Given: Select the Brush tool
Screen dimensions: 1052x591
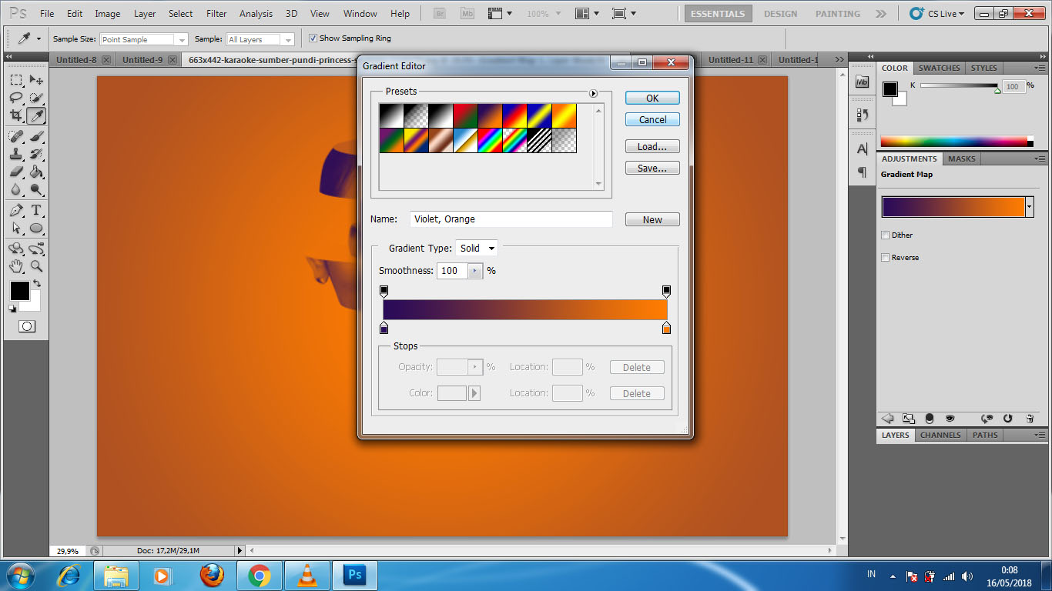Looking at the screenshot, I should [x=36, y=136].
